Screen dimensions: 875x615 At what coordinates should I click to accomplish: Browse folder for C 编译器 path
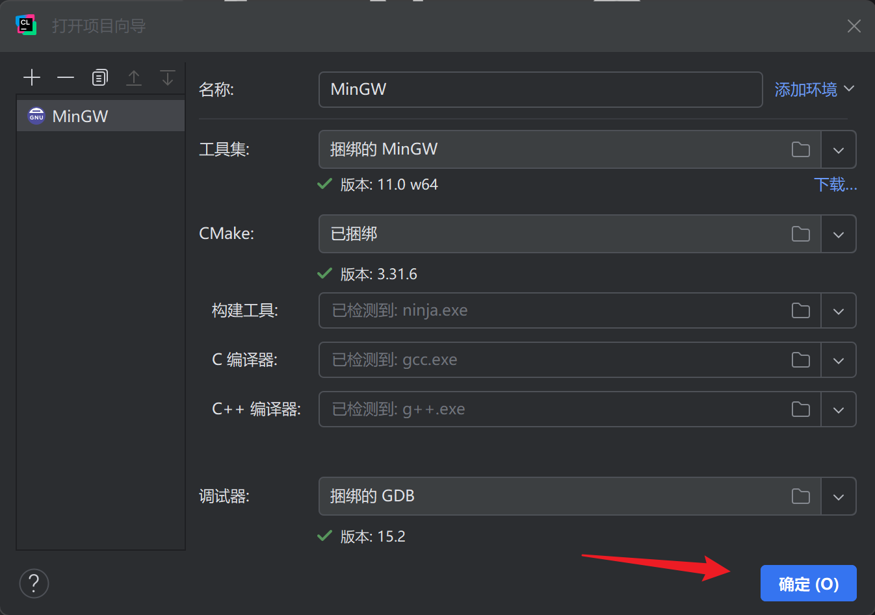click(x=801, y=360)
